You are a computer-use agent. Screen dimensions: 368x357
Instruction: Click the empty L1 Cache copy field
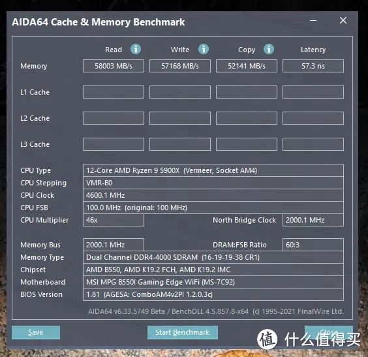[247, 92]
